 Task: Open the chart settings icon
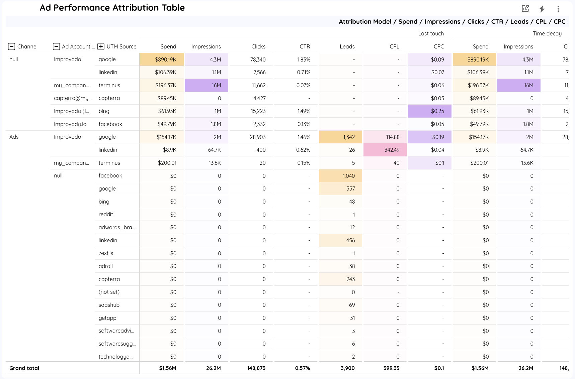tap(524, 8)
